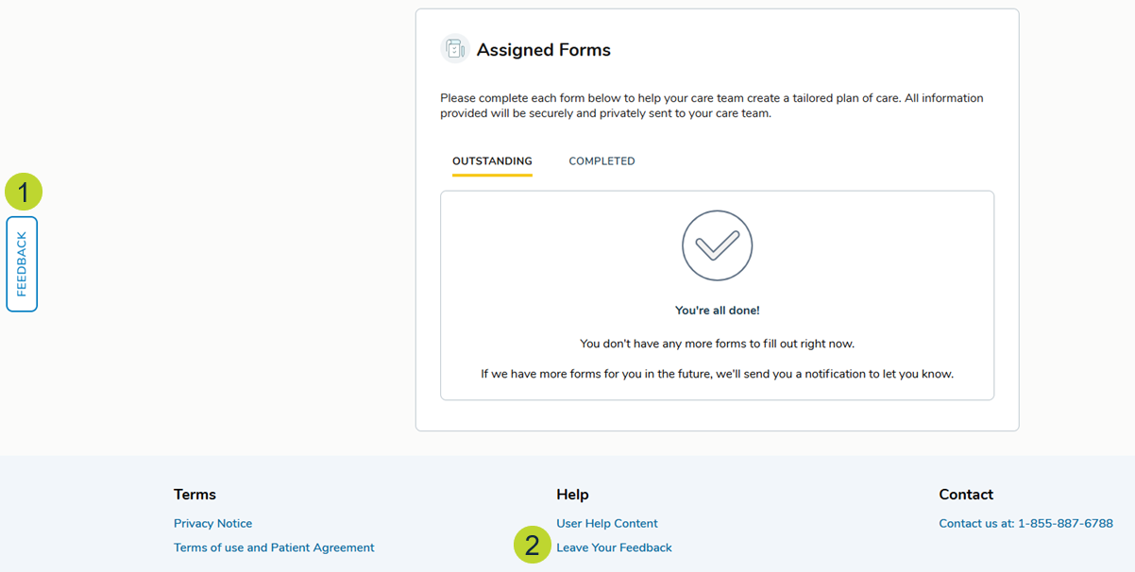
Task: Open Terms of use and Patient Agreement
Action: pos(274,547)
